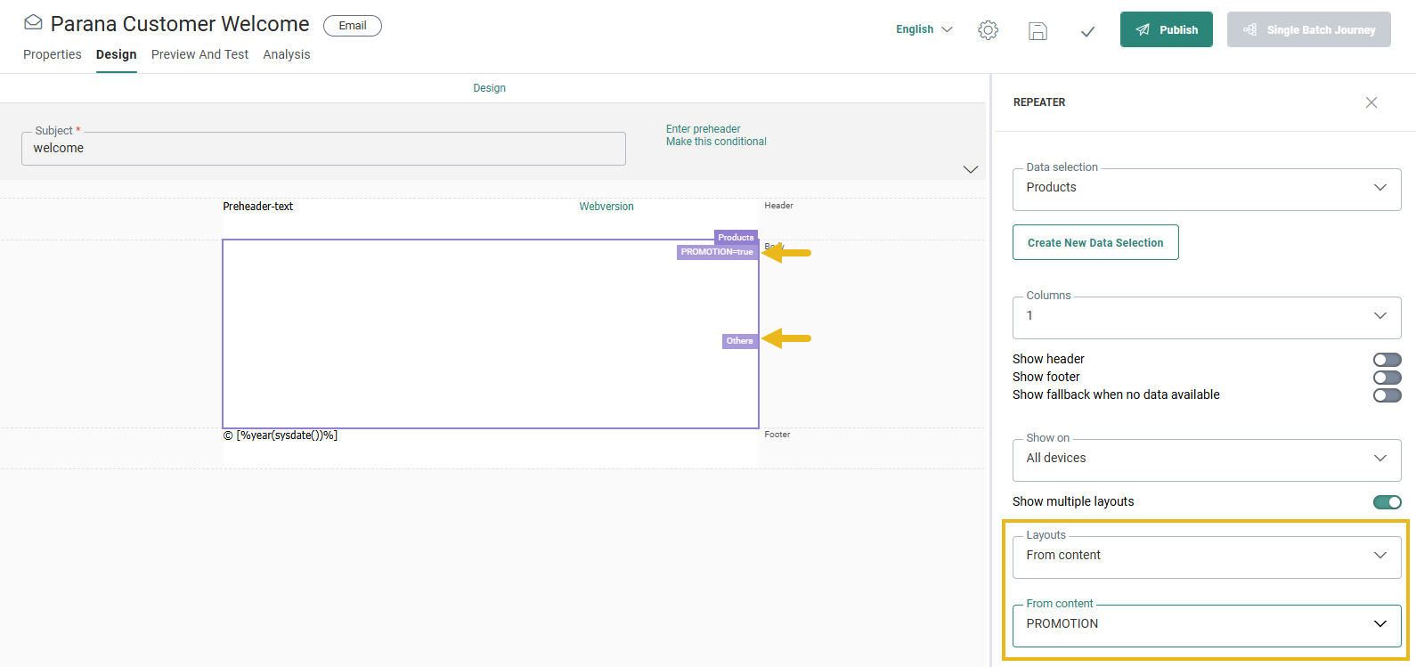Click the Publish button
This screenshot has width=1416, height=667.
1166,29
